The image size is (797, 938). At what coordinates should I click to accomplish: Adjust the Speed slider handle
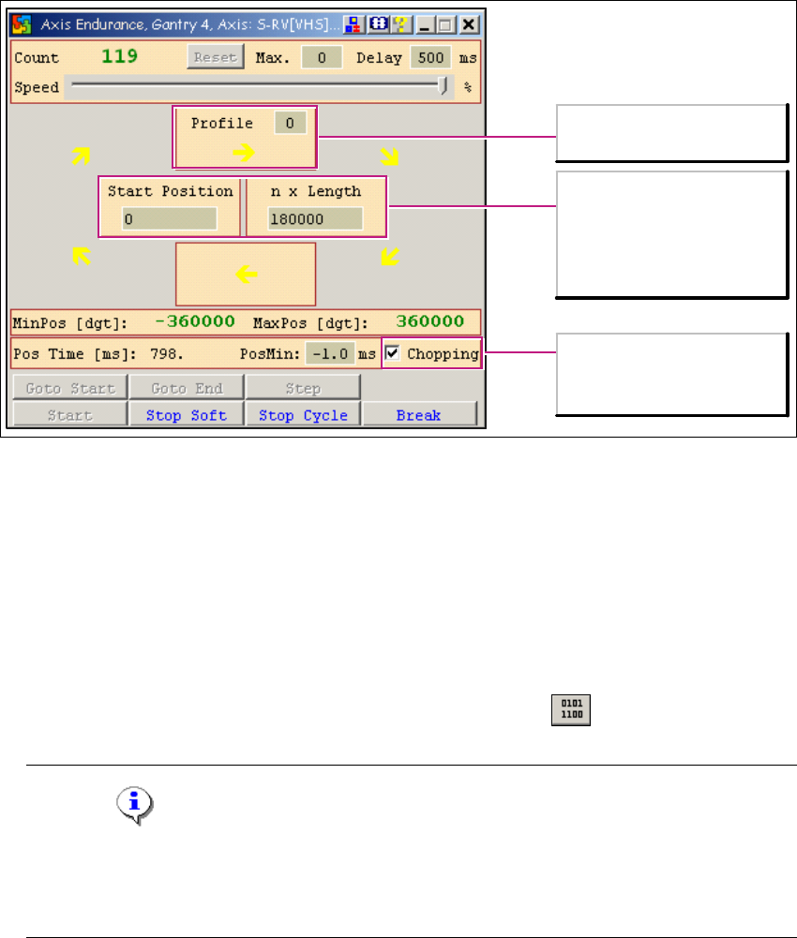coord(444,85)
